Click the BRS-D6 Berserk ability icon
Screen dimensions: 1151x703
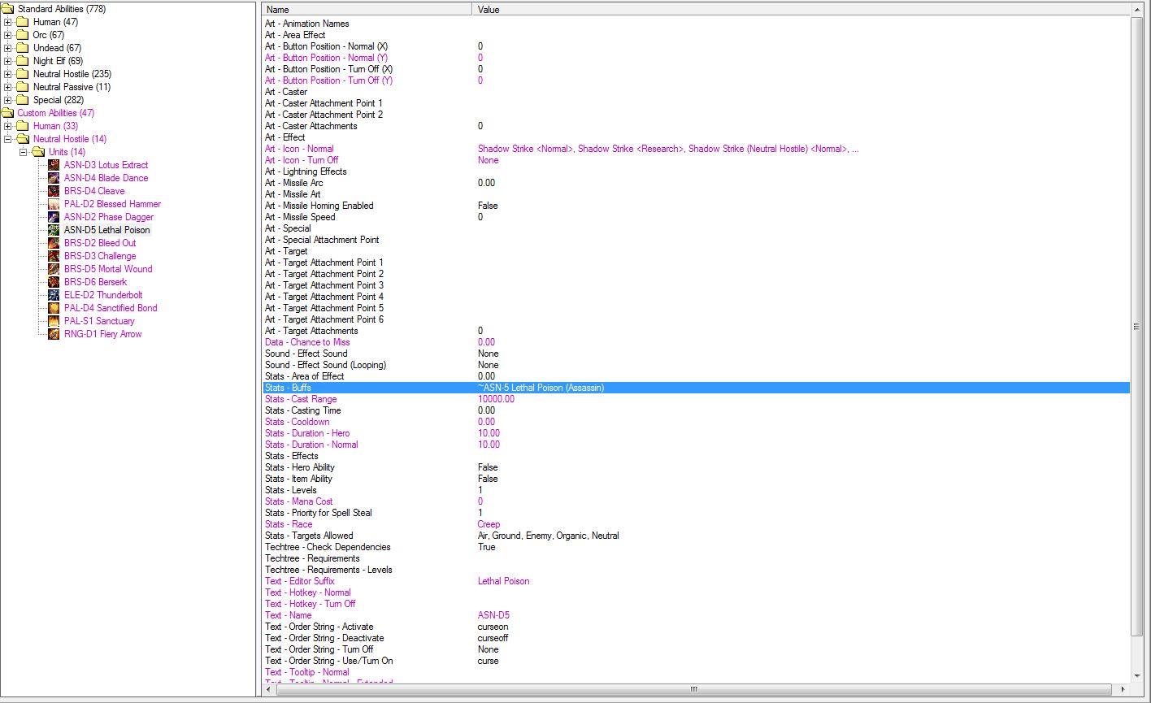[54, 282]
